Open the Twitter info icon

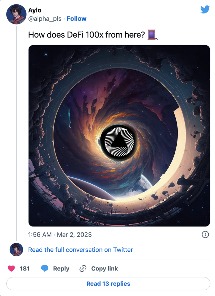click(205, 235)
